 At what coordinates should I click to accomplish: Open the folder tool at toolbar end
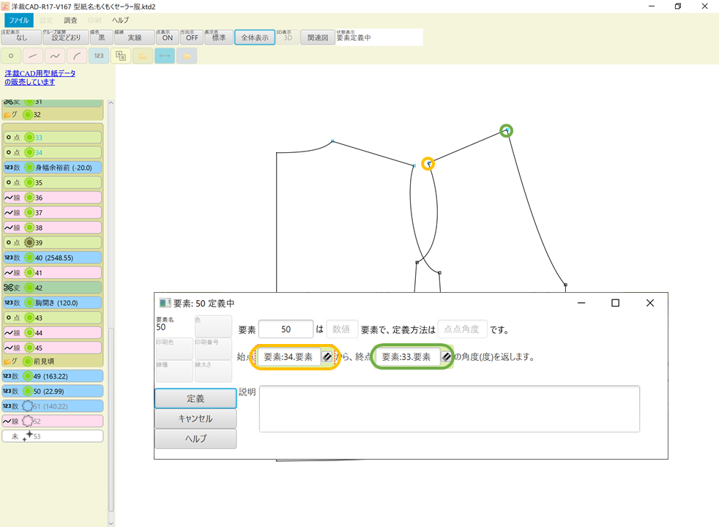186,56
